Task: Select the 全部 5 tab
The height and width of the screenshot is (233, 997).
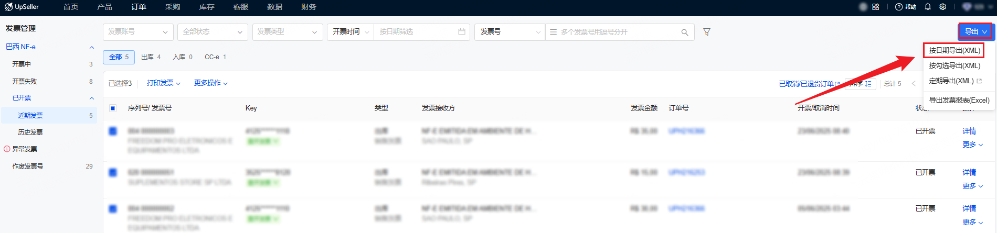Action: pyautogui.click(x=119, y=57)
